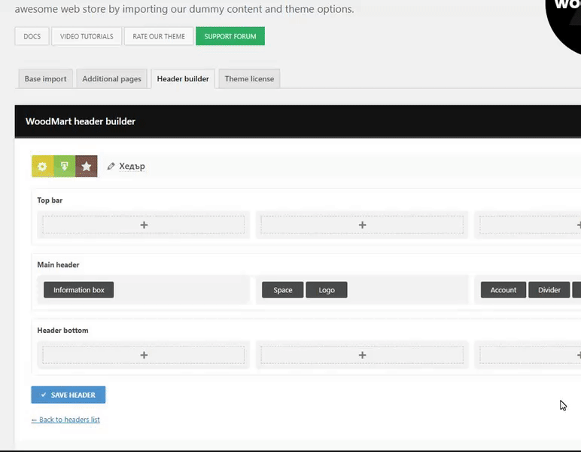Switch to Additional pages tab

(x=111, y=78)
